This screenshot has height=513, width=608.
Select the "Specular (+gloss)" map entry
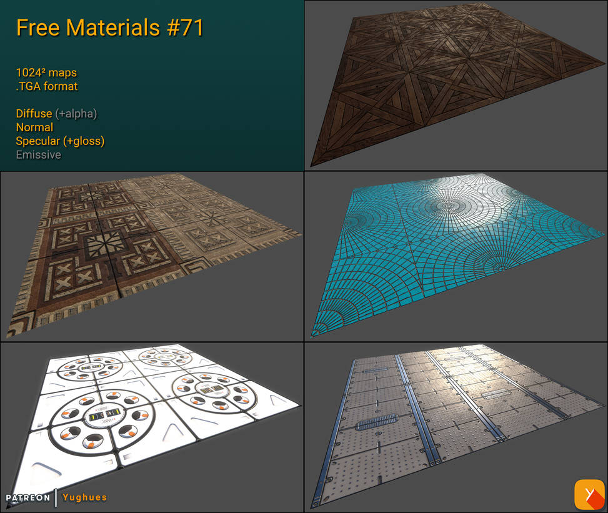pos(61,141)
